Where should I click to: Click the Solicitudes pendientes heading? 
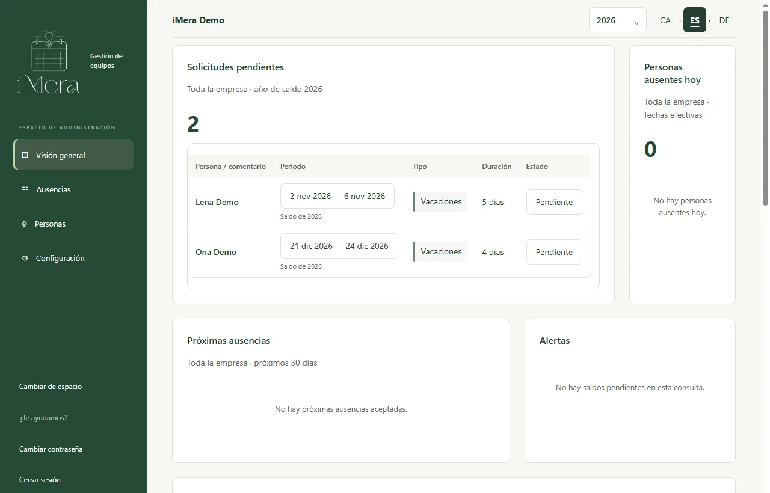(x=235, y=67)
